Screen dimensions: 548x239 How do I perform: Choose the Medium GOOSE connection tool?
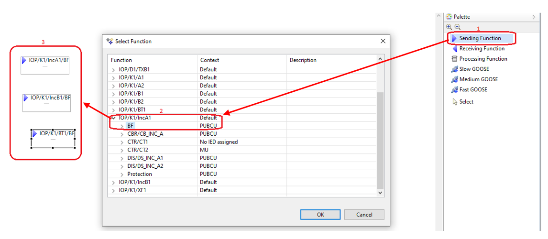478,79
